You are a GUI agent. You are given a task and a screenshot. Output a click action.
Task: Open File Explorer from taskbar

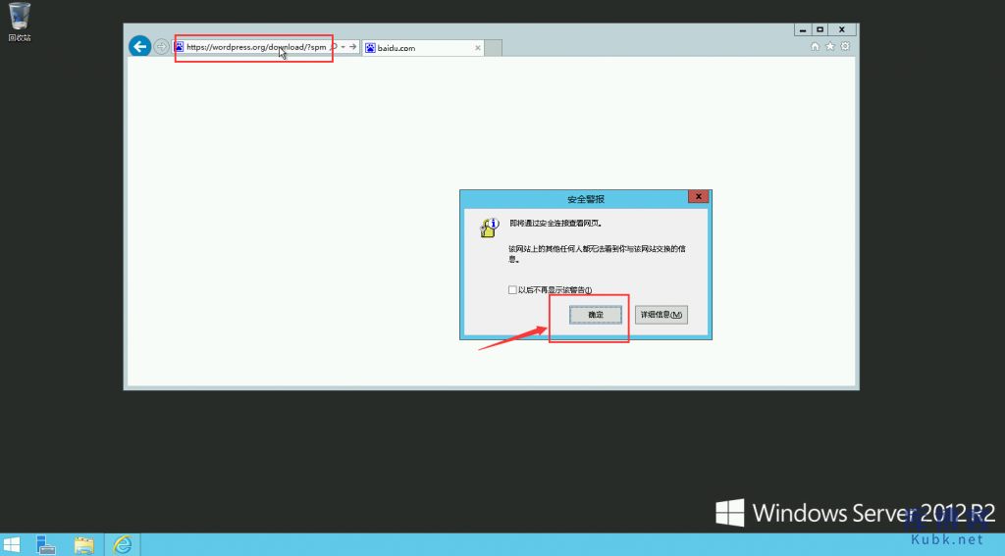point(84,543)
